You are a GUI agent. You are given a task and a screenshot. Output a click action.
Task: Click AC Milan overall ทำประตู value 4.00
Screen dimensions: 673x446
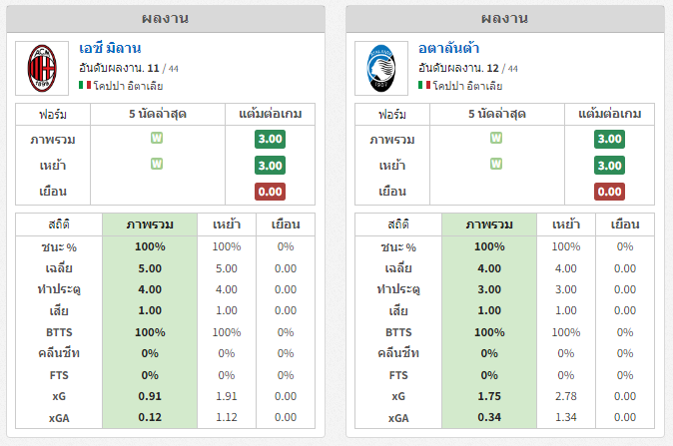coord(150,289)
